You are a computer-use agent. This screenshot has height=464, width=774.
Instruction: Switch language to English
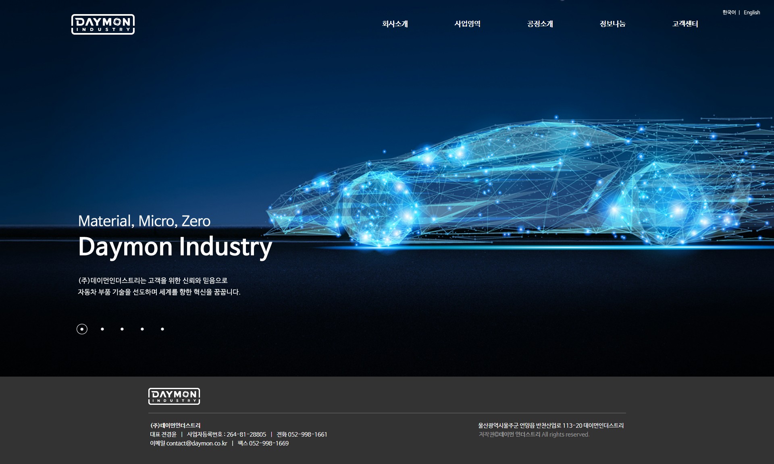point(752,12)
